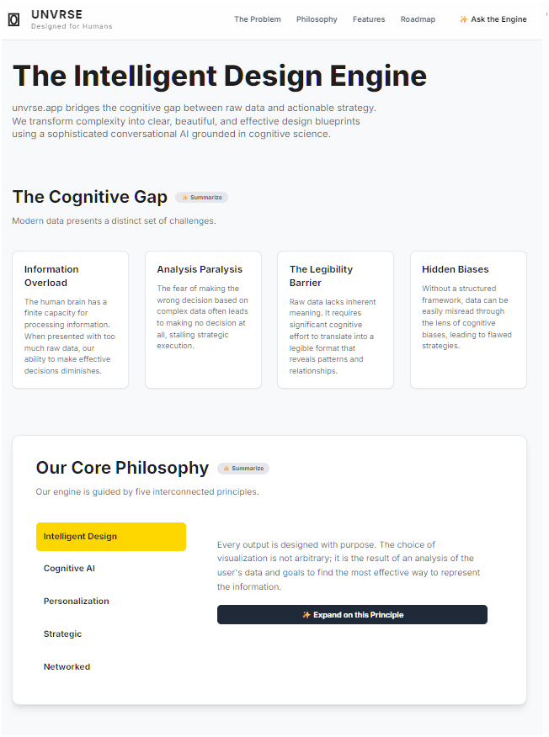The height and width of the screenshot is (737, 549).
Task: Click the Information Overload card
Action: pos(70,320)
